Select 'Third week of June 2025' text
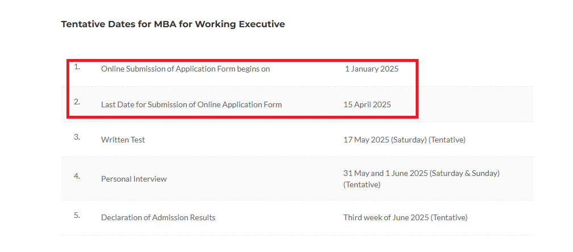Screen dimensions: 573x252 click(x=386, y=217)
